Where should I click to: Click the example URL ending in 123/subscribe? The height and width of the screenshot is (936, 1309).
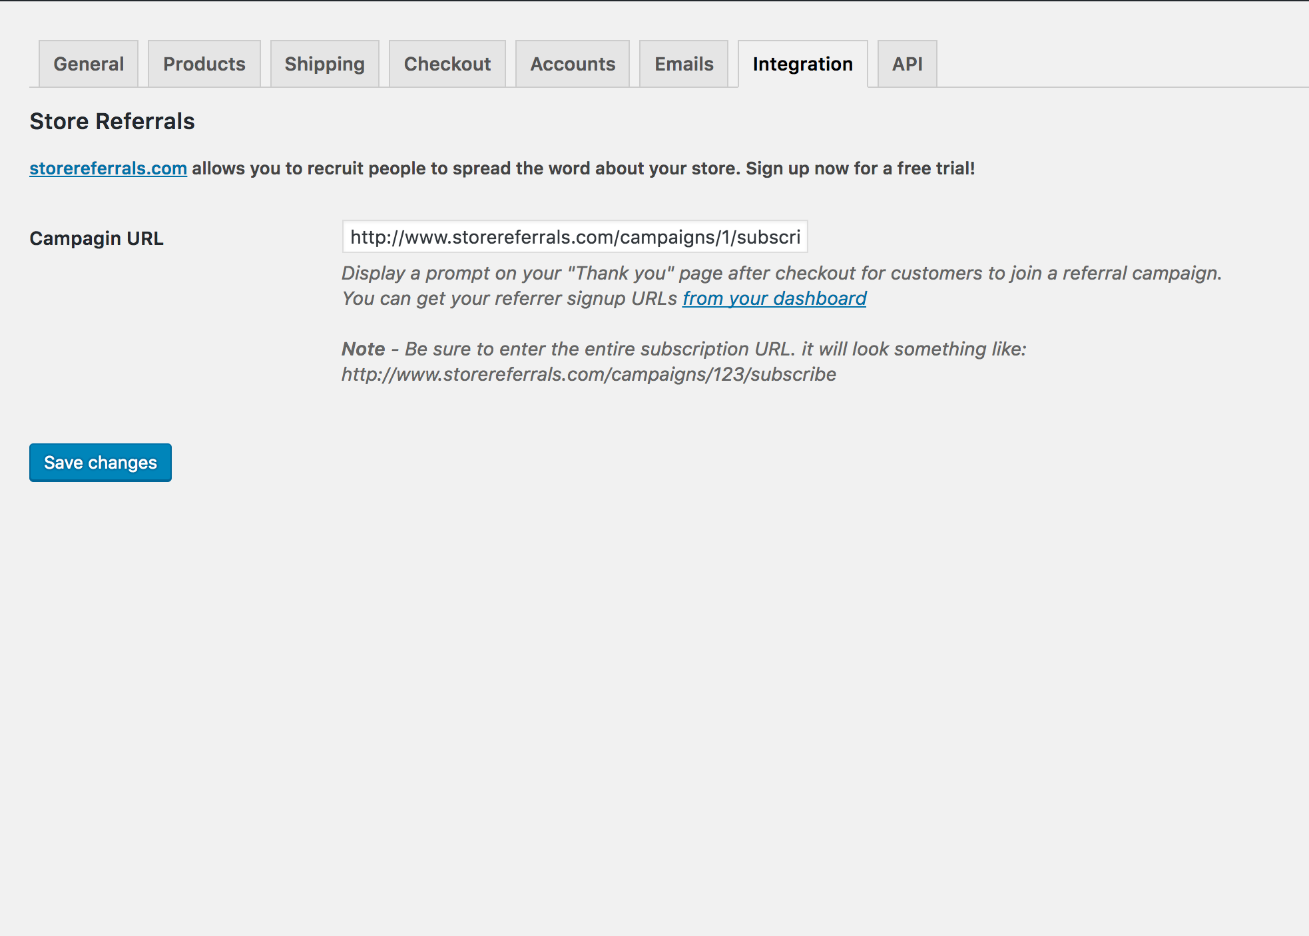click(589, 374)
